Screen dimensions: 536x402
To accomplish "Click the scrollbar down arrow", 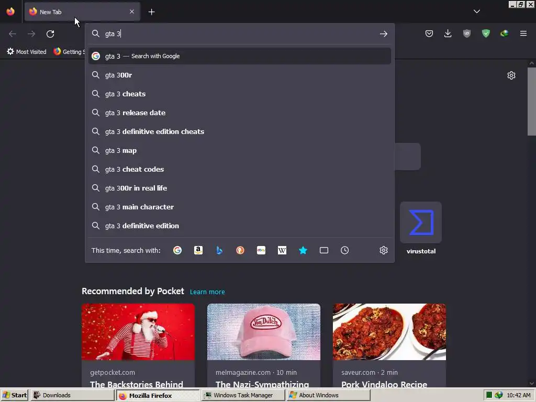I will 532,384.
